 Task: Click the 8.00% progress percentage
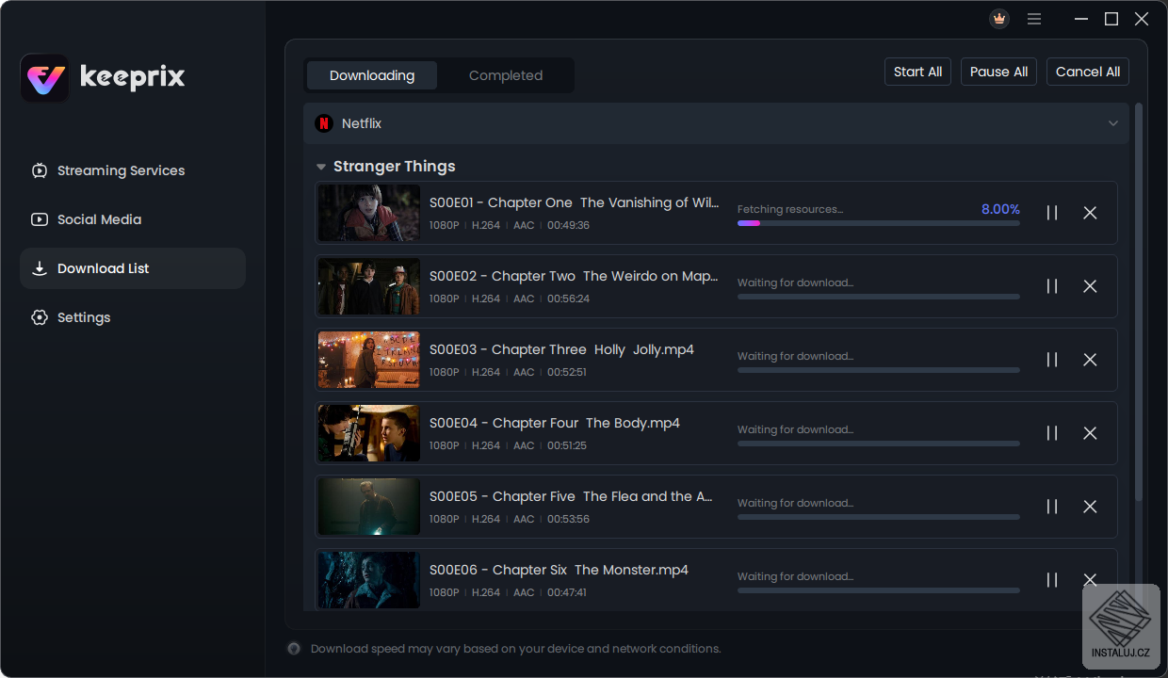point(1000,209)
